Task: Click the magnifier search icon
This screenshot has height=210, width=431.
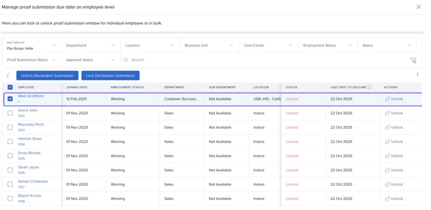Action: click(126, 60)
